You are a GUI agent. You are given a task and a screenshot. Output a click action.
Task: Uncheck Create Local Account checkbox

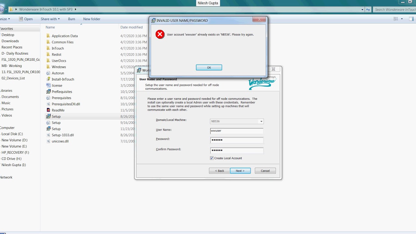212,158
